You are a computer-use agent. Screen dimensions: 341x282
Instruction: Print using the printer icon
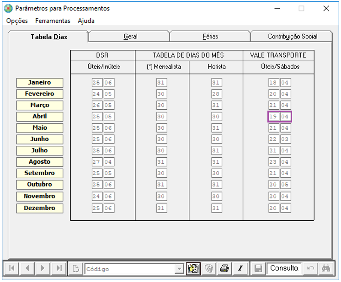(224, 269)
